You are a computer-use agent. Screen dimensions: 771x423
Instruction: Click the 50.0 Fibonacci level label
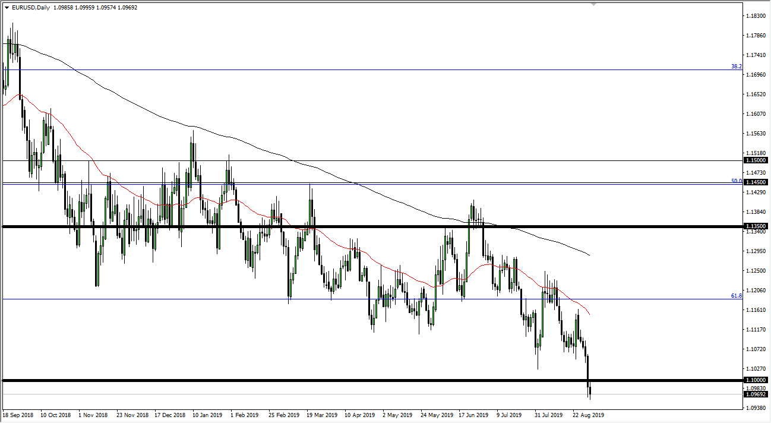coord(735,182)
